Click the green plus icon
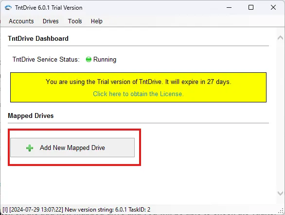This screenshot has height=215, width=285. point(30,148)
